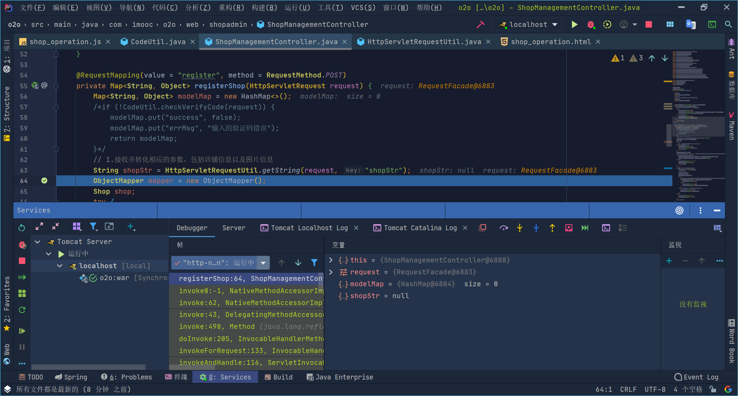Viewport: 738px width, 396px height.
Task: Rerun the service using the Services rerun icon
Action: coord(22,227)
